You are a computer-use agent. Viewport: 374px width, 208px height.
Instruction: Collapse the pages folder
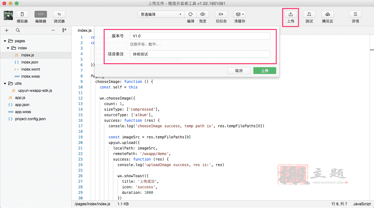5,41
